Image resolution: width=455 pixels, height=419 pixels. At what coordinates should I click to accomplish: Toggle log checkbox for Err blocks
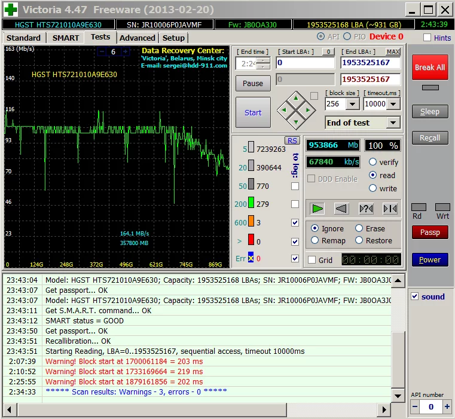point(295,258)
